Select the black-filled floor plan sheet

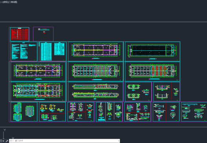click(152, 51)
